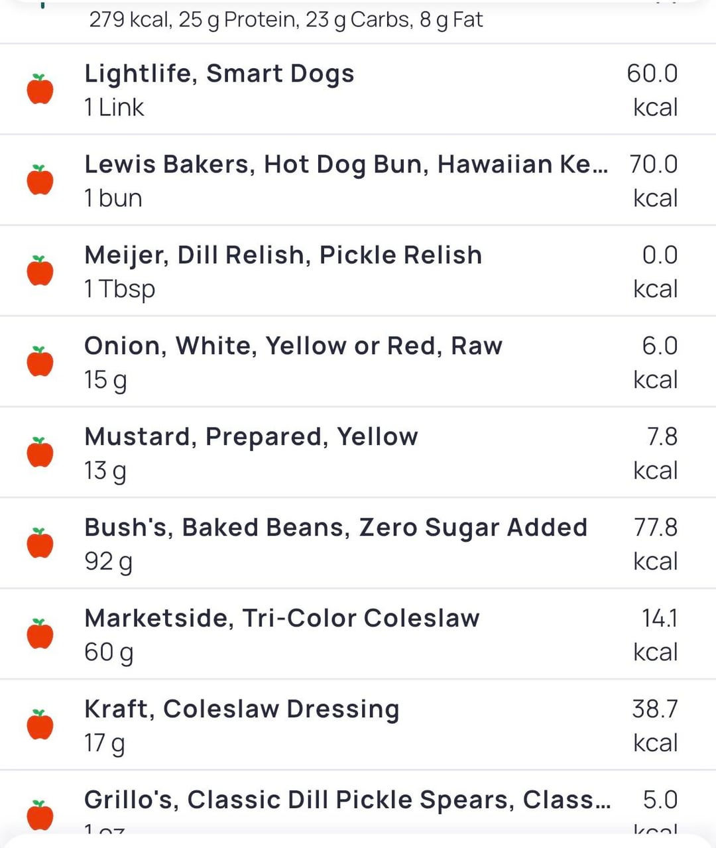The height and width of the screenshot is (848, 716).
Task: Click the apple icon for Meijer Dill Relish
Action: (x=40, y=271)
